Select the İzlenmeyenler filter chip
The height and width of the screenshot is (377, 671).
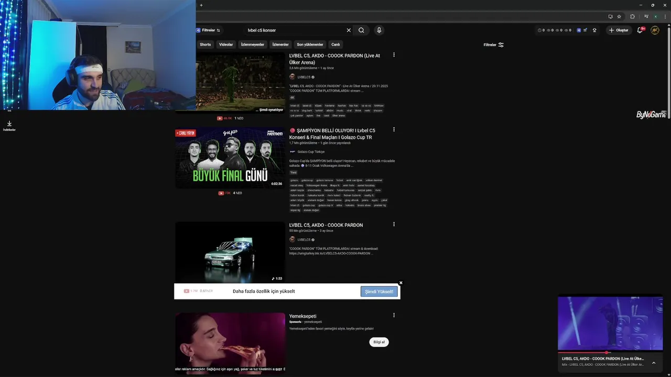[x=253, y=45]
